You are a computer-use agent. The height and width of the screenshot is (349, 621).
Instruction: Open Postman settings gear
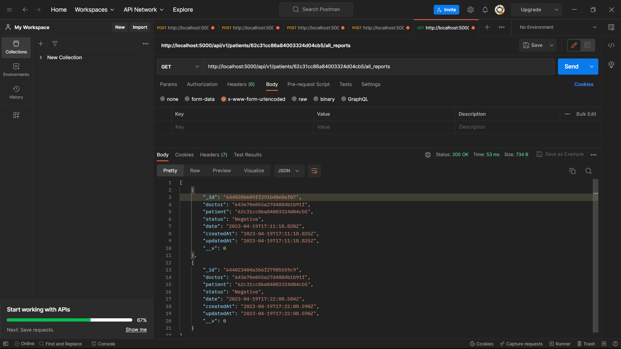[x=470, y=9]
